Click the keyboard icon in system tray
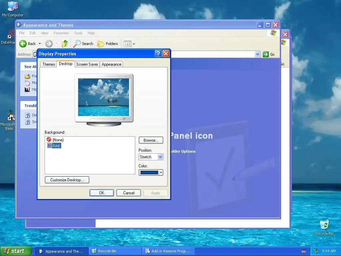341x256 pixels. (304, 251)
